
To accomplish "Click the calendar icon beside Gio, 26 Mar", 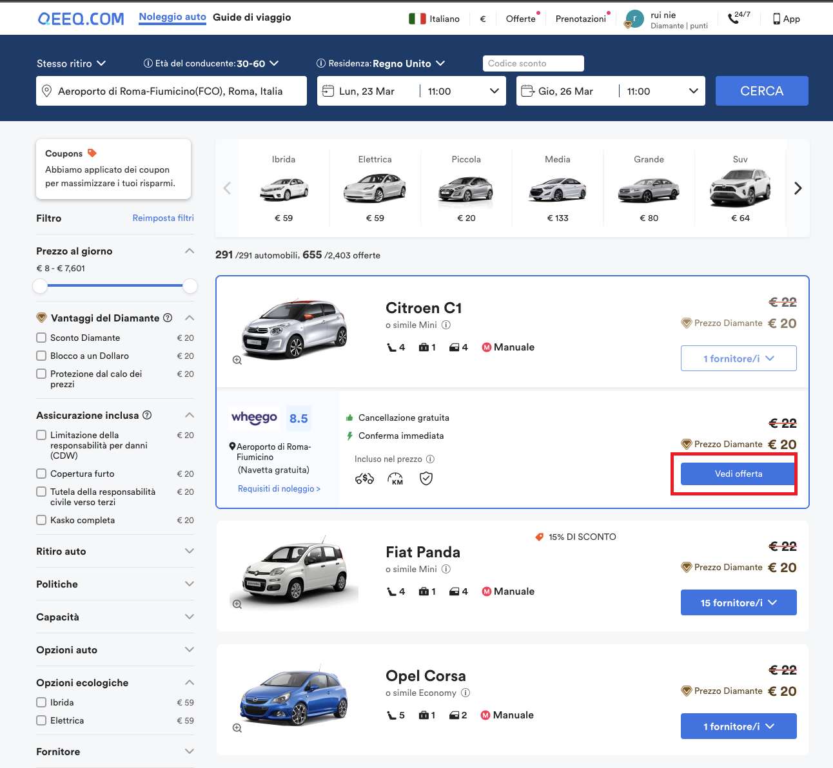I will click(527, 91).
